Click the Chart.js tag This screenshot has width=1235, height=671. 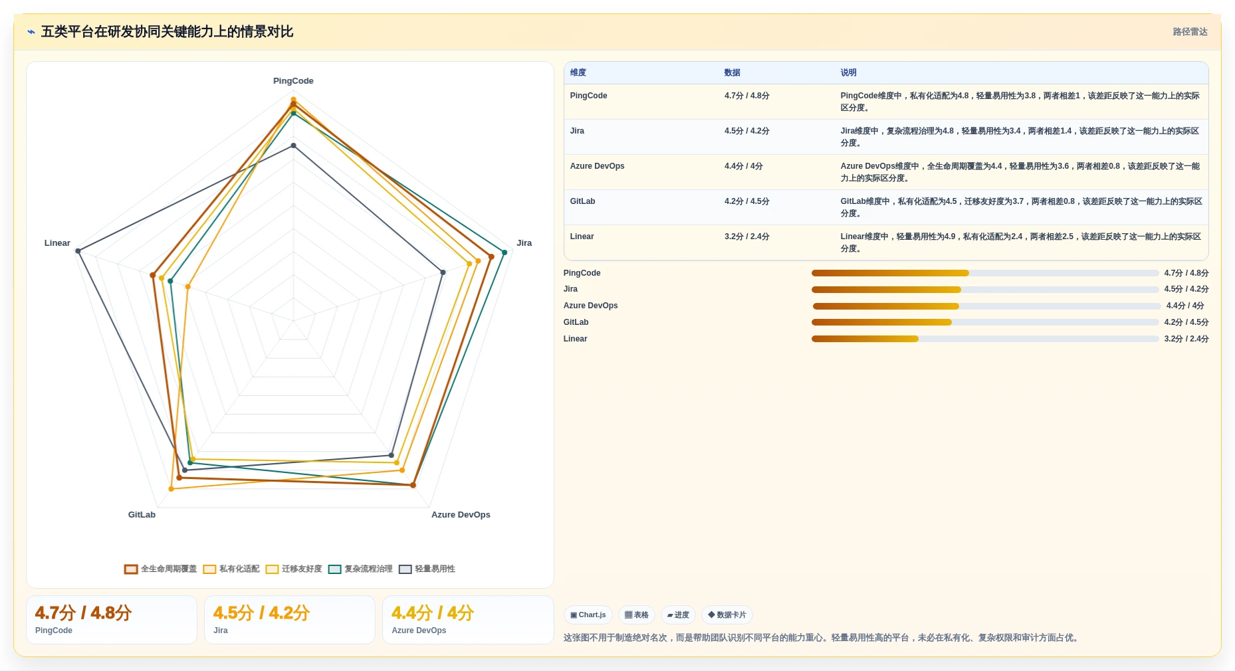[588, 615]
